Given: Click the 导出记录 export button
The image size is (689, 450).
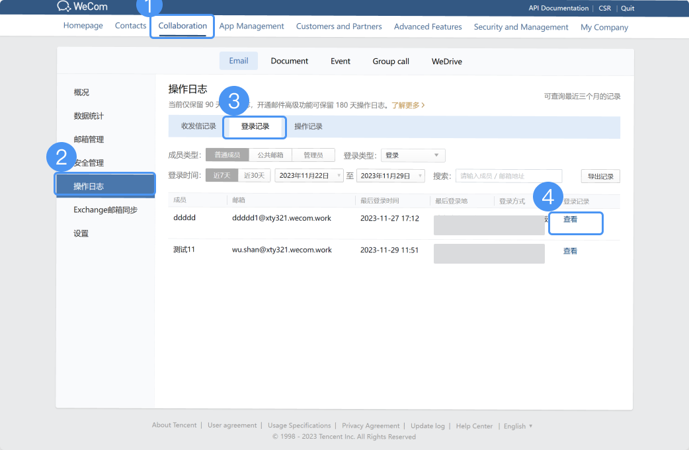Looking at the screenshot, I should pyautogui.click(x=600, y=176).
